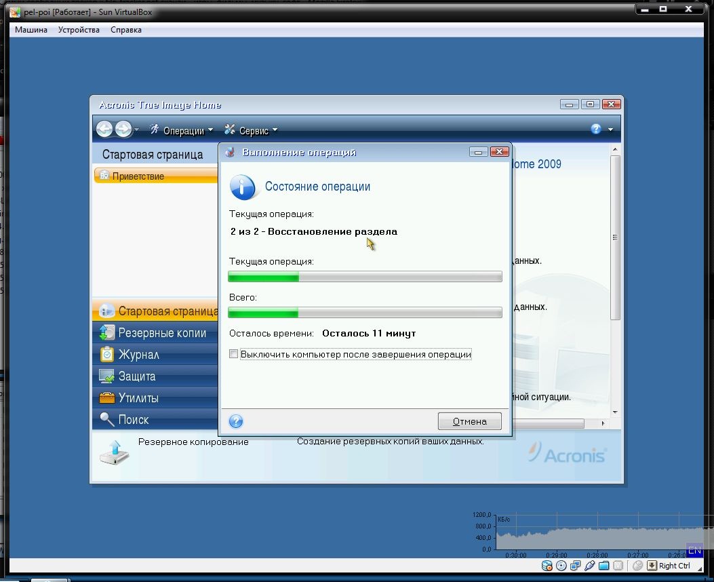Click the help icon in the operations dialog

point(236,421)
